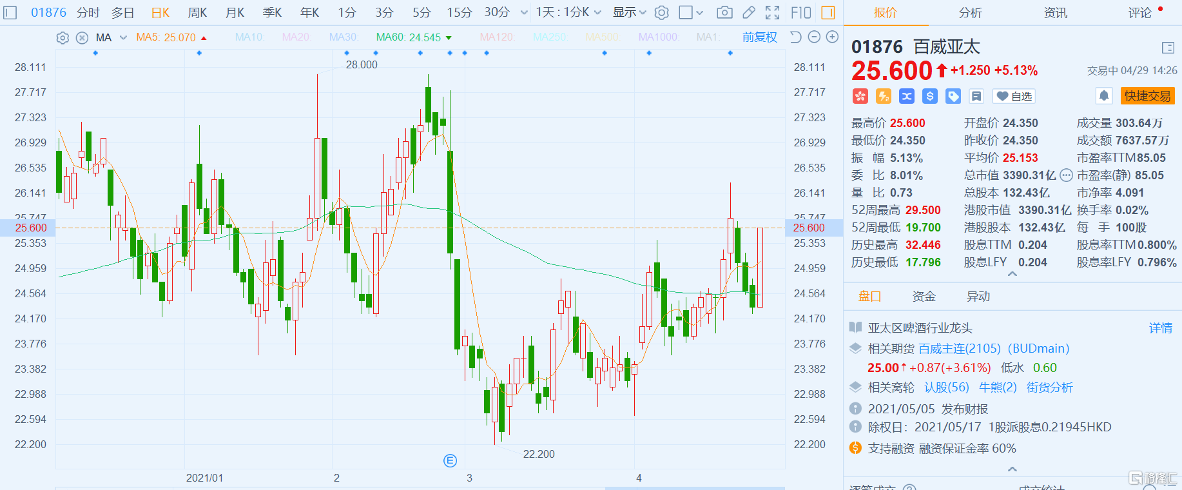Switch to 周K weekly chart tab
Image resolution: width=1182 pixels, height=490 pixels.
click(197, 12)
